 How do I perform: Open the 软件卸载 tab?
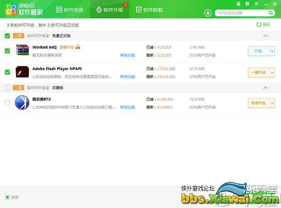(x=149, y=10)
